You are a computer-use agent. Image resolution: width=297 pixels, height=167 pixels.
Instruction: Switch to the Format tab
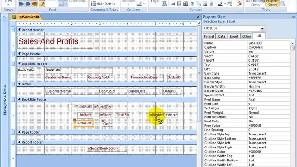[209, 36]
